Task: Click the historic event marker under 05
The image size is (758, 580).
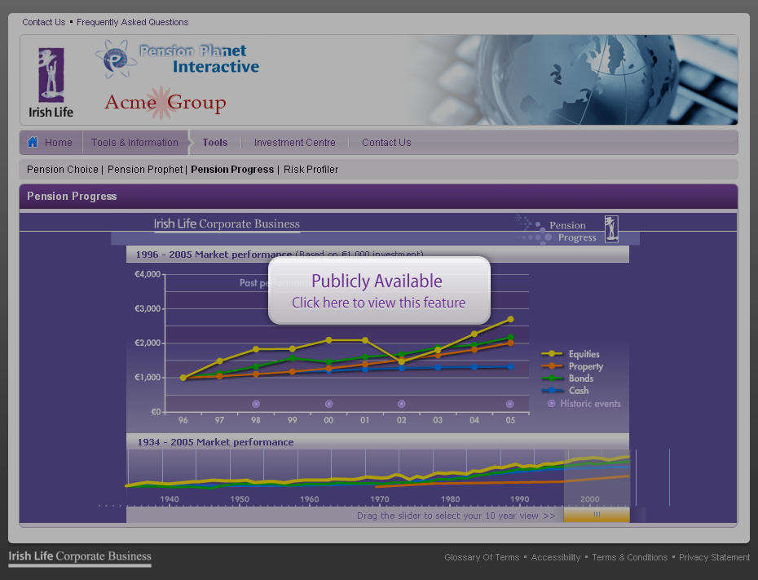Action: (510, 404)
